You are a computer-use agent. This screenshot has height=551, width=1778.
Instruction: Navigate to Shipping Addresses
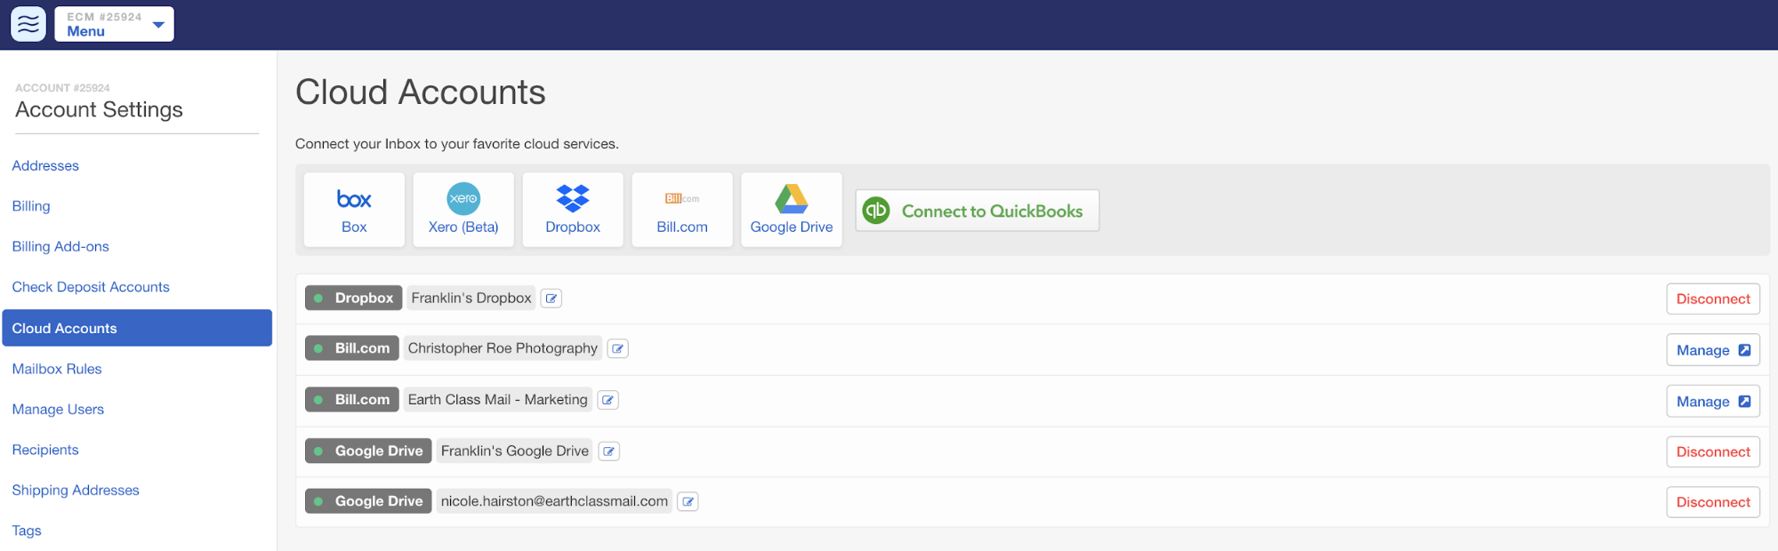76,491
